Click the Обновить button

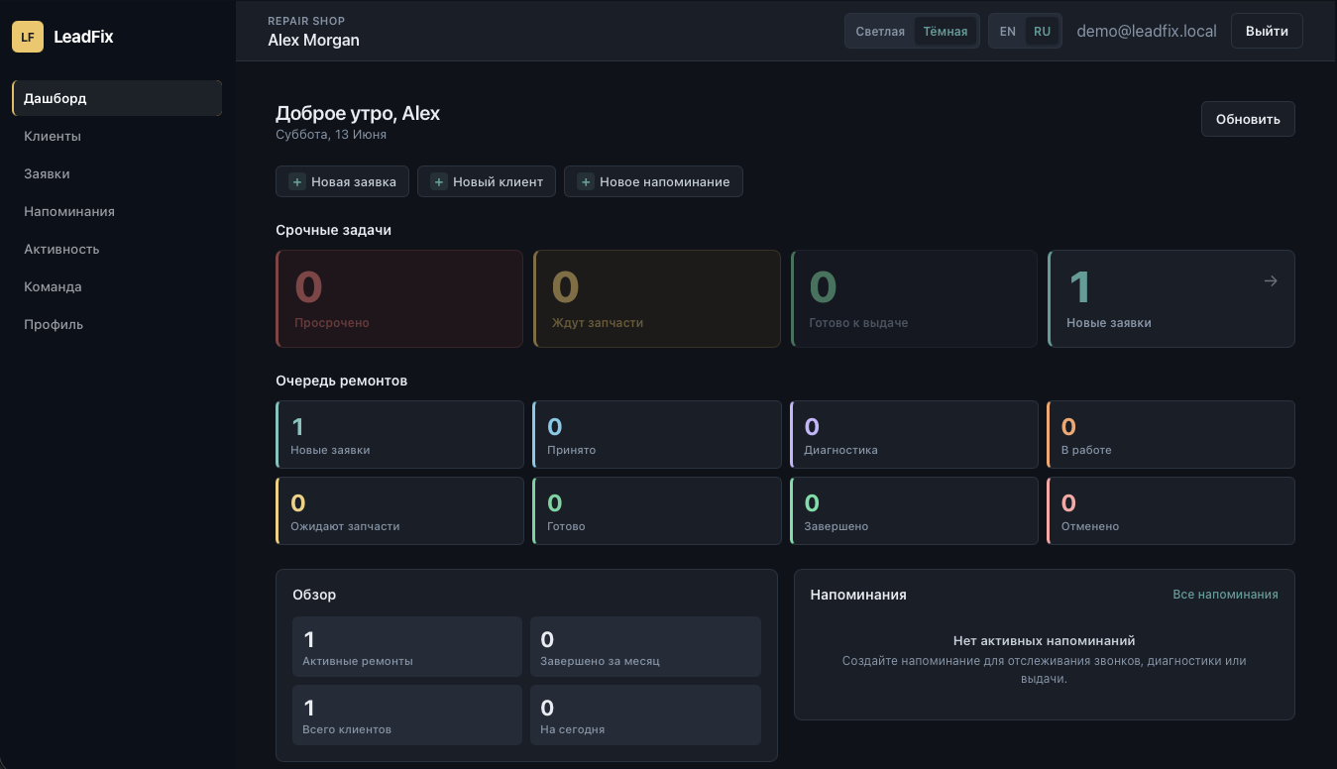coord(1248,119)
